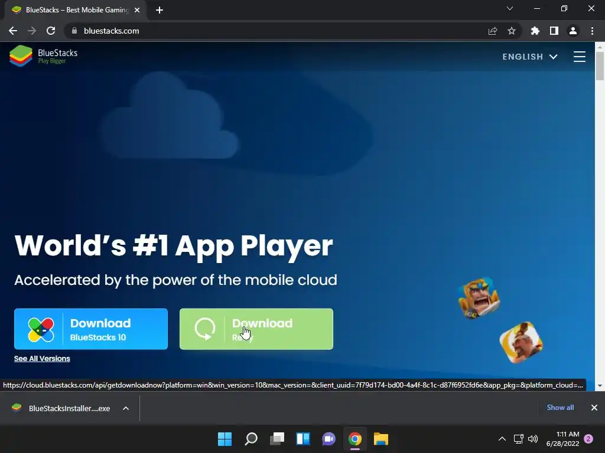This screenshot has width=605, height=453.
Task: Open the Windows Start menu
Action: tap(225, 439)
